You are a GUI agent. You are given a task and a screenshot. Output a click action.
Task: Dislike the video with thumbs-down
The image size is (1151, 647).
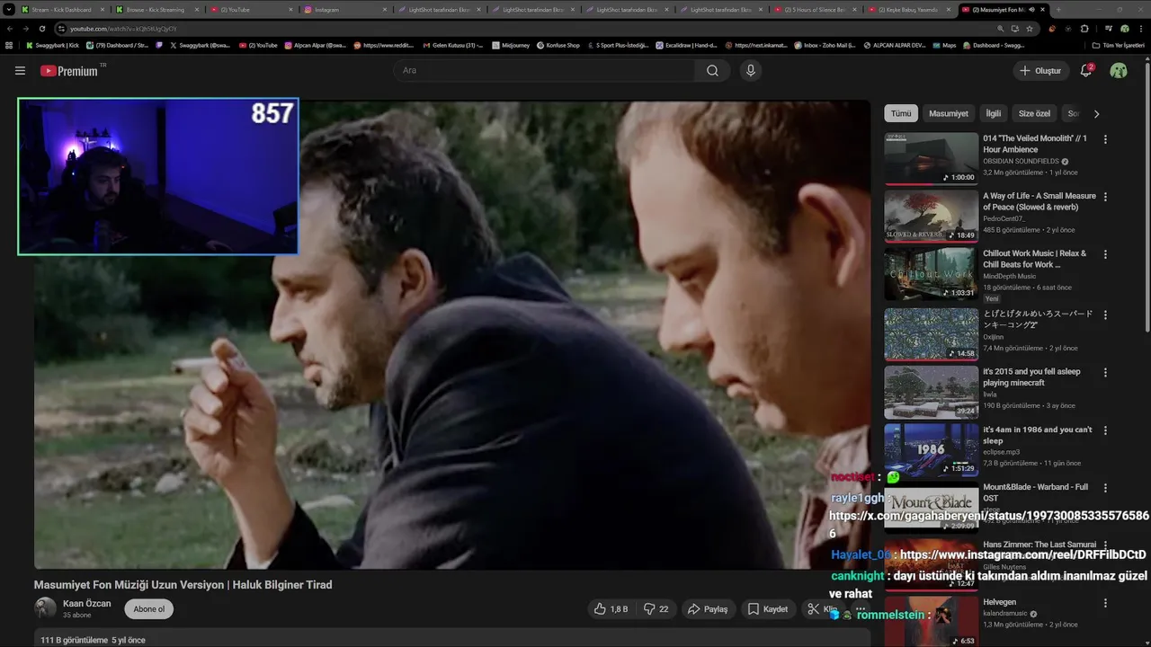pos(656,609)
